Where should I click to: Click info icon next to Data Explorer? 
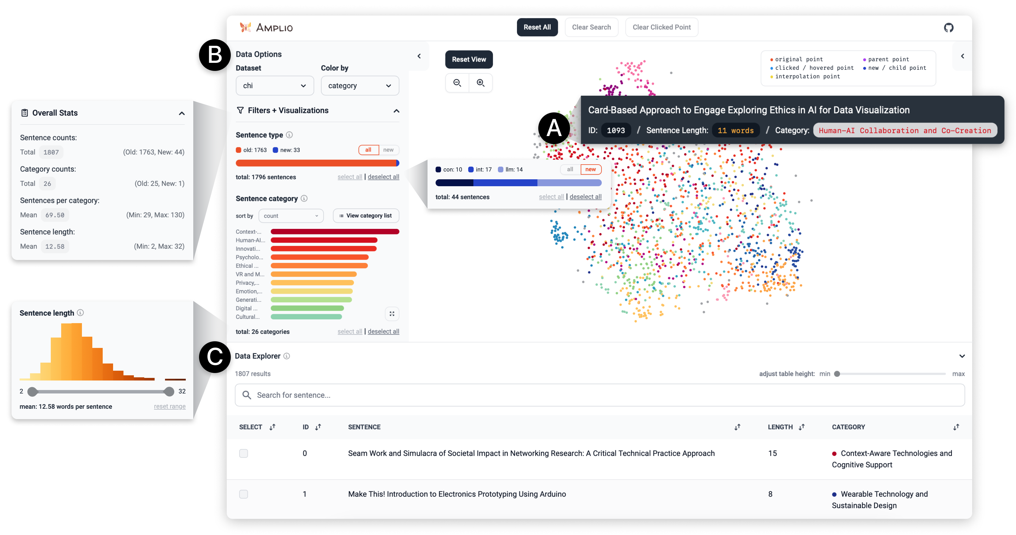[x=287, y=356]
